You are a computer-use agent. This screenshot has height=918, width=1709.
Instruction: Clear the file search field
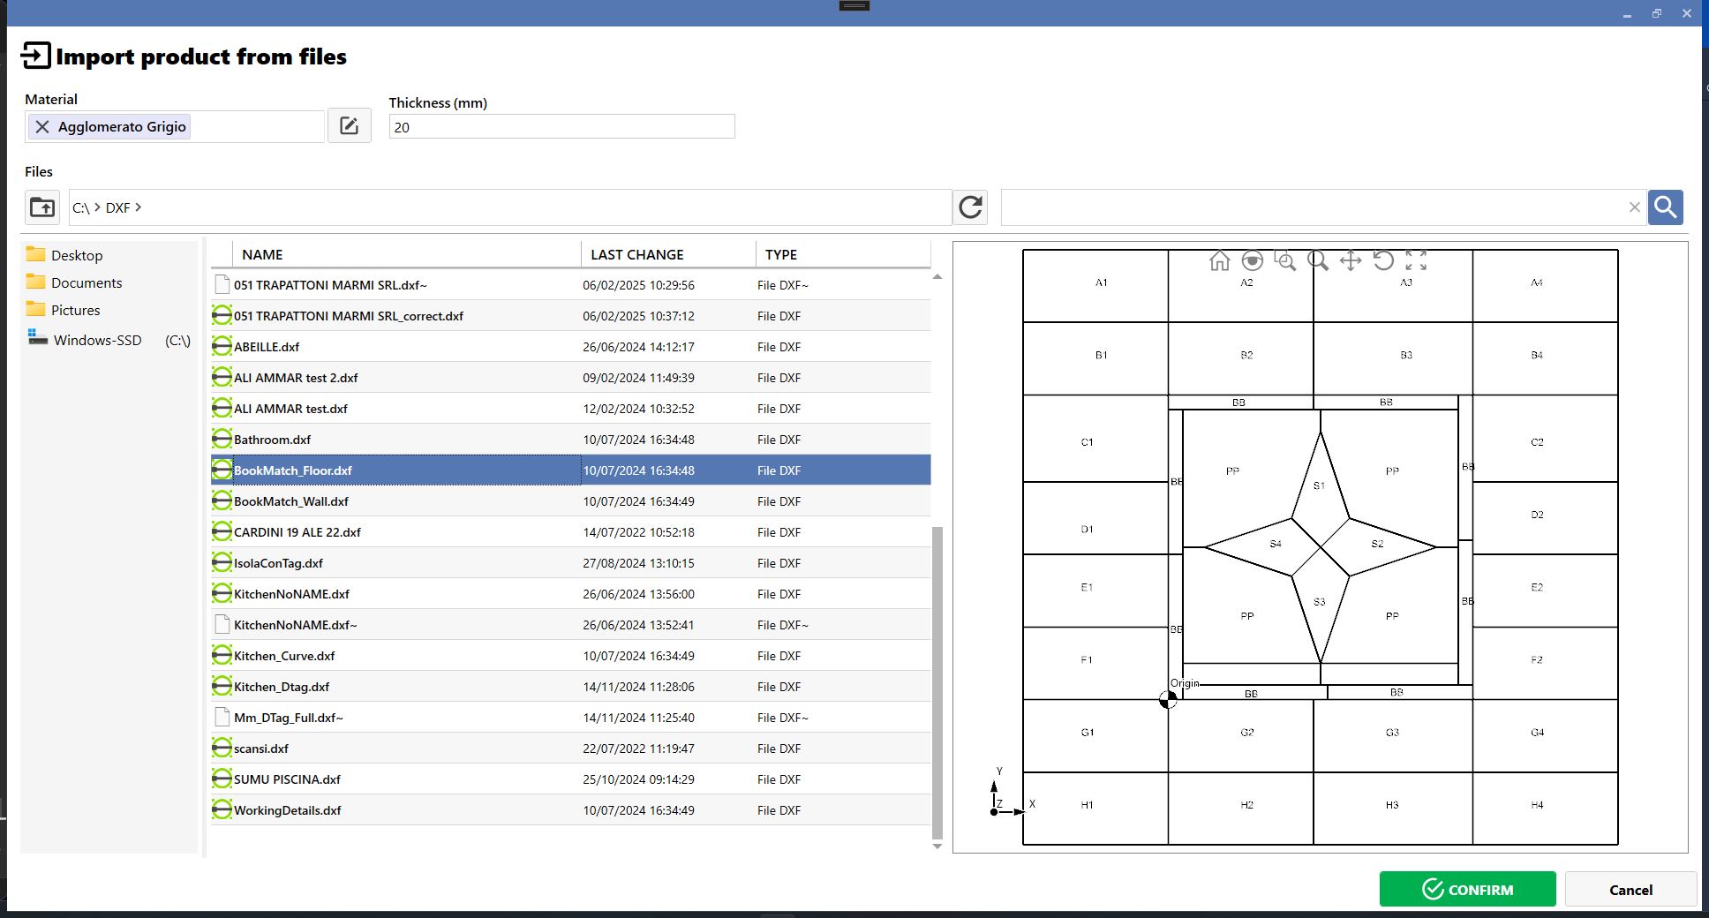tap(1634, 207)
